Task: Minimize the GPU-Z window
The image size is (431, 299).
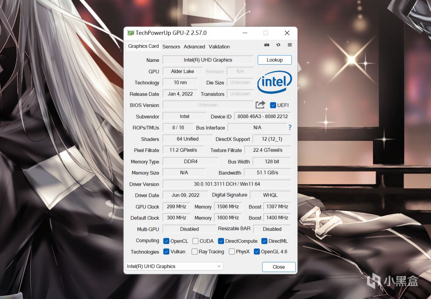Action: [245, 33]
